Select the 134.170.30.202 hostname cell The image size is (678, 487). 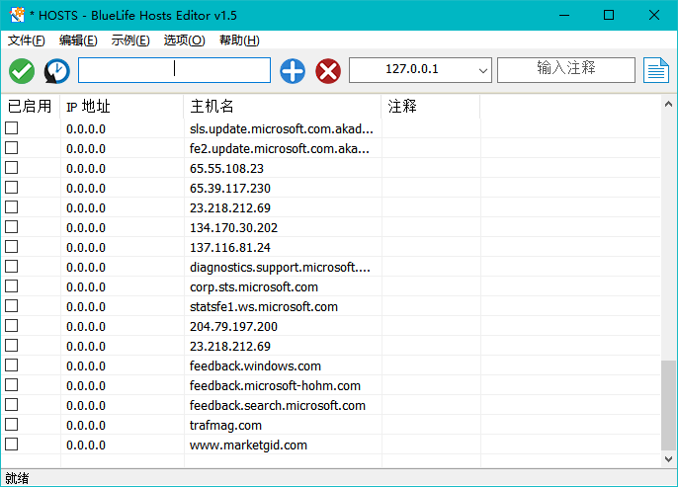[x=233, y=228]
